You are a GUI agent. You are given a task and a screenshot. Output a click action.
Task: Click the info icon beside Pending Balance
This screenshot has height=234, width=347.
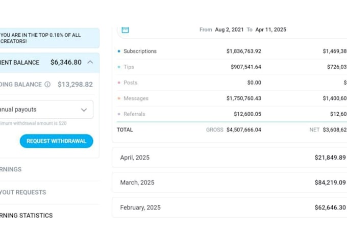[x=47, y=84]
